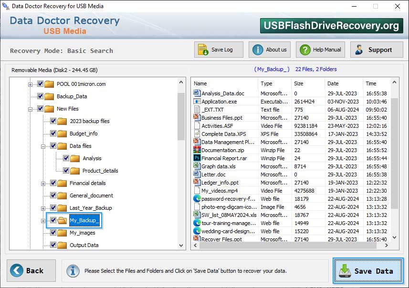
Task: Uncheck the Analysis folder checkbox
Action: click(x=66, y=158)
